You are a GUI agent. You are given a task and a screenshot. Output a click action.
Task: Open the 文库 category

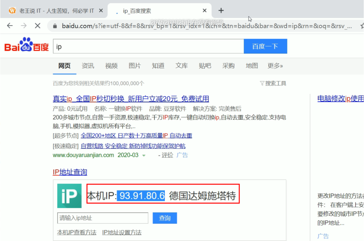(x=182, y=66)
